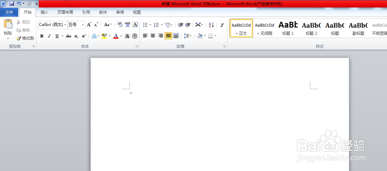Apply the red font color
This screenshot has height=171, width=387.
[116, 36]
